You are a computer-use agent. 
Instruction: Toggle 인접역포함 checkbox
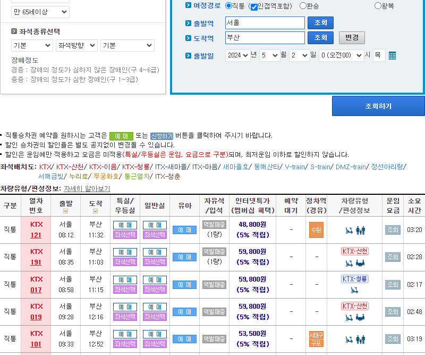254,7
